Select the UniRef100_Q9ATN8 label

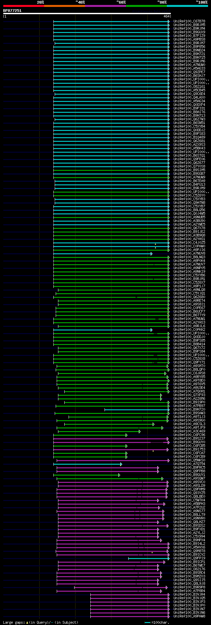coord(189,203)
